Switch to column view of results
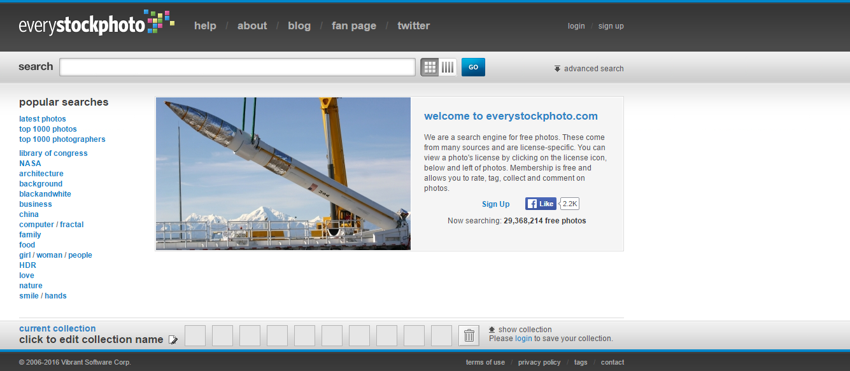The width and height of the screenshot is (850, 371). tap(448, 67)
